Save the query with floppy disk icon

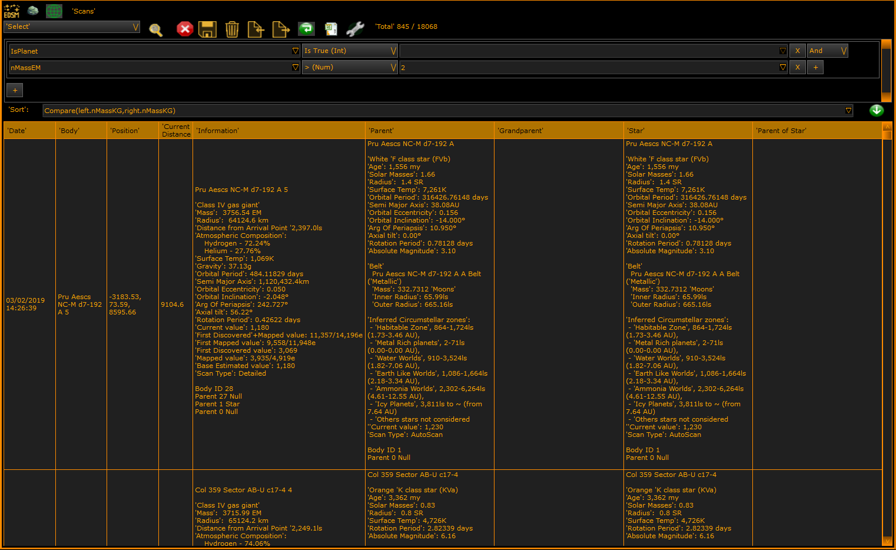click(207, 29)
